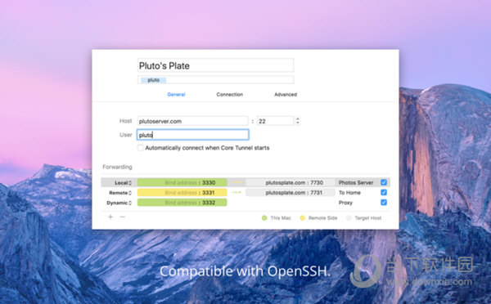Click the plutosplate.com : 7731 target field
The height and width of the screenshot is (304, 491).
pyautogui.click(x=291, y=193)
